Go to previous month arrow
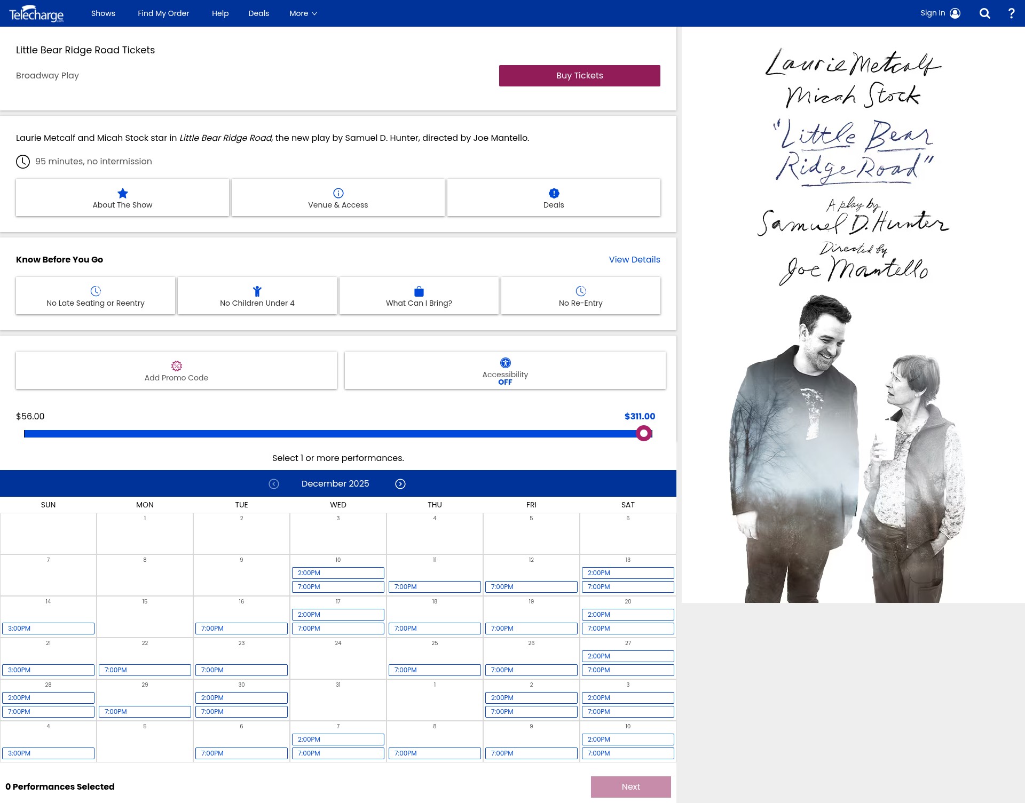The width and height of the screenshot is (1025, 803). 274,484
